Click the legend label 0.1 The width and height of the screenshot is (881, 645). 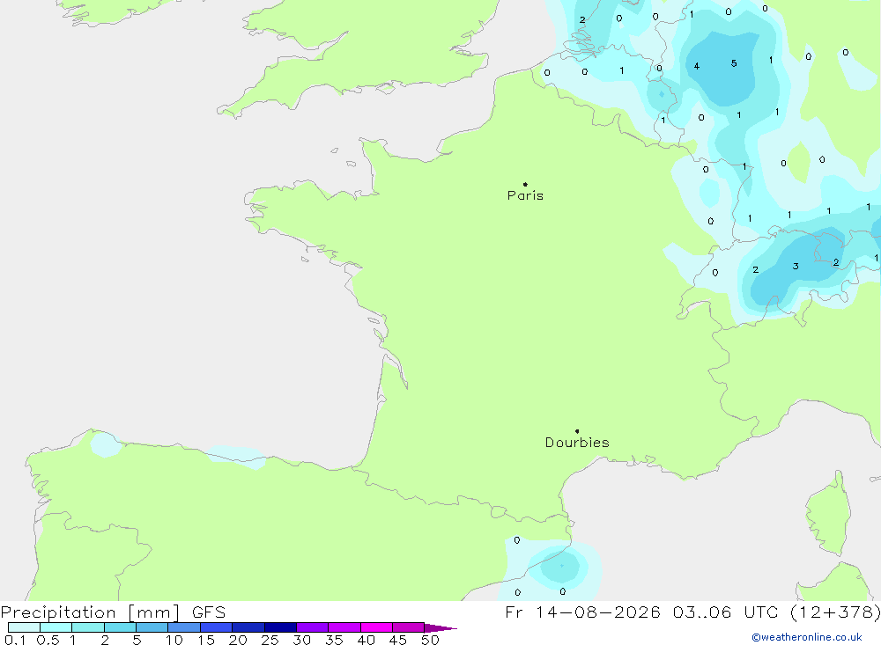(x=15, y=640)
